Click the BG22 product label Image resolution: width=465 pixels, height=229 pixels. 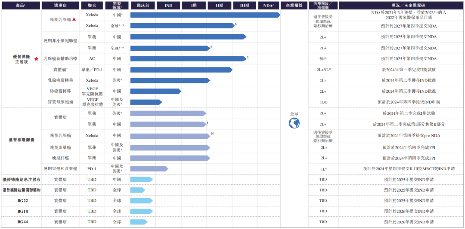[x=22, y=201]
